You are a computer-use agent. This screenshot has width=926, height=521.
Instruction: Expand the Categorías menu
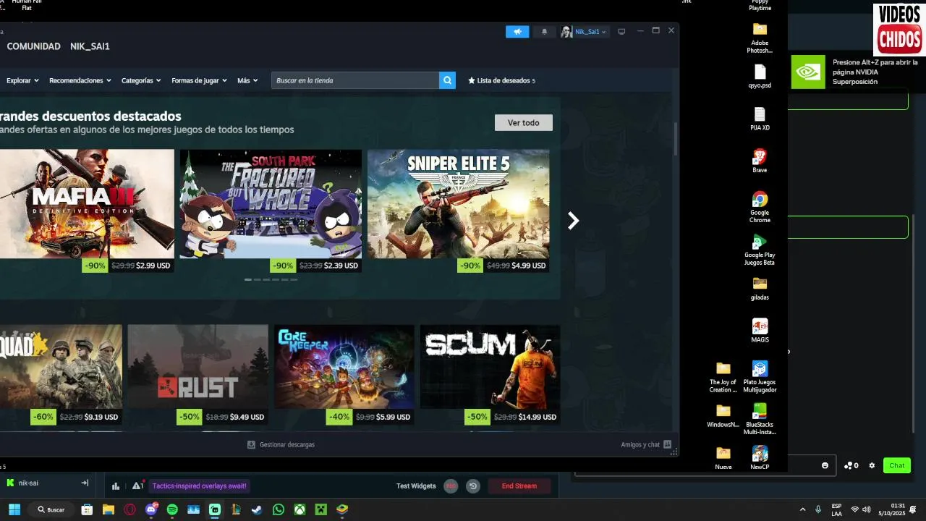click(141, 80)
